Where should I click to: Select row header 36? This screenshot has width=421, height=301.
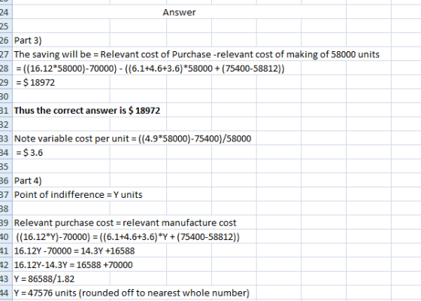tap(6, 181)
